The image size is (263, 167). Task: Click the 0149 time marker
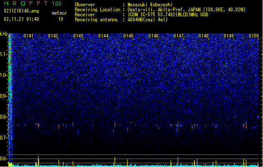(229, 36)
